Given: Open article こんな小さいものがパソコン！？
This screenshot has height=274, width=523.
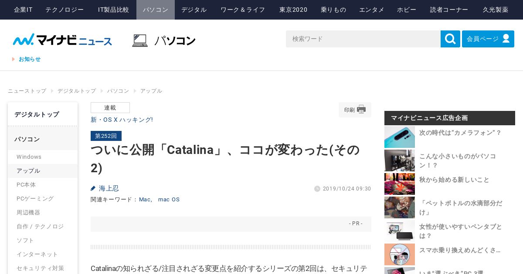Looking at the screenshot, I should coord(458,160).
